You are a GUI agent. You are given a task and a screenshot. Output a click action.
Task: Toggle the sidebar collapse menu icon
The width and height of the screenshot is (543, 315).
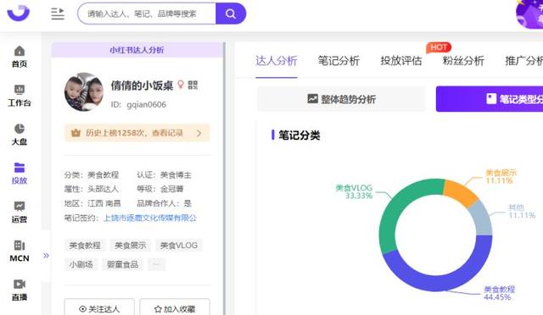coord(58,14)
